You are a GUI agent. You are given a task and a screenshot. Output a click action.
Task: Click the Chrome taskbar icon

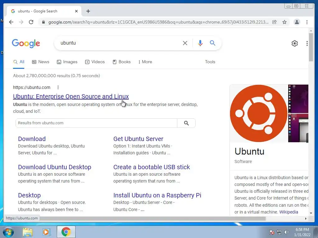[66, 232]
